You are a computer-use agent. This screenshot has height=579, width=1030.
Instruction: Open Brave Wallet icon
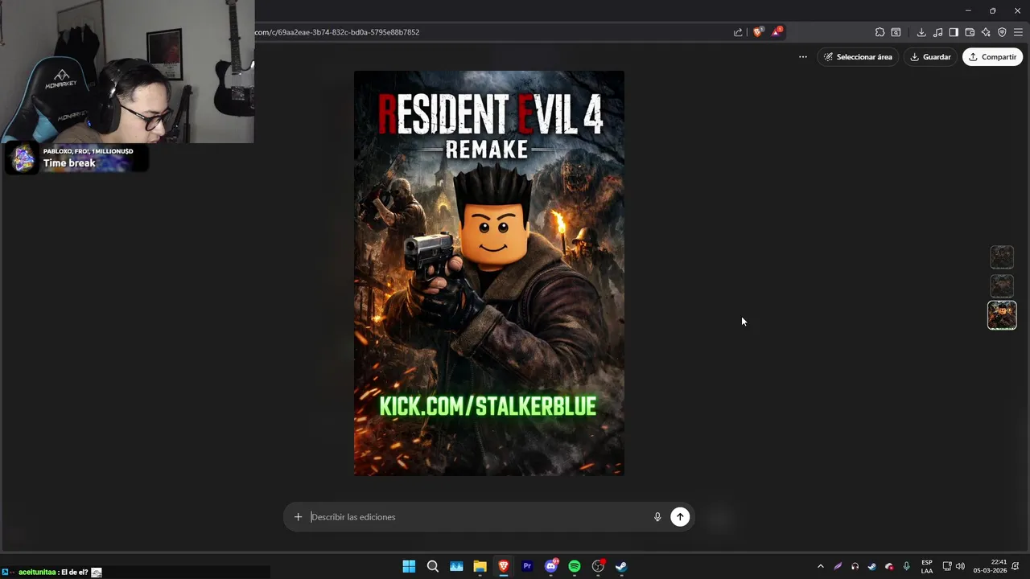point(970,32)
